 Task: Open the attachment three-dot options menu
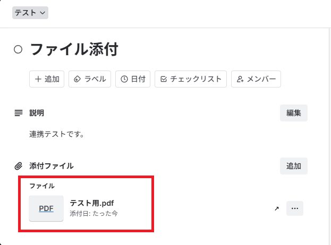(x=295, y=208)
